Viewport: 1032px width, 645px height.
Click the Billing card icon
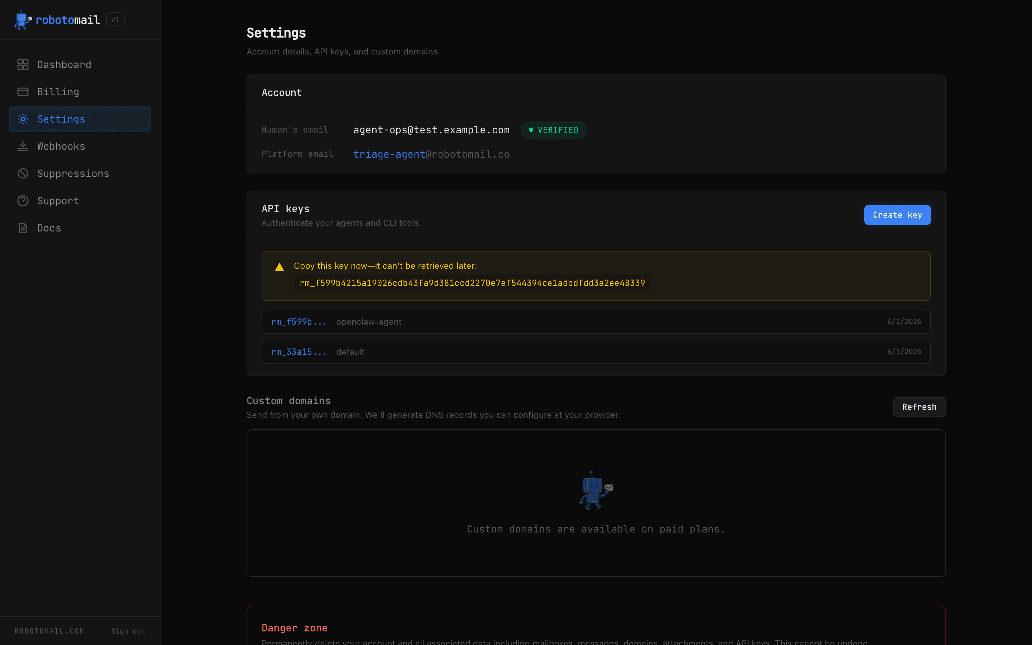click(x=23, y=92)
